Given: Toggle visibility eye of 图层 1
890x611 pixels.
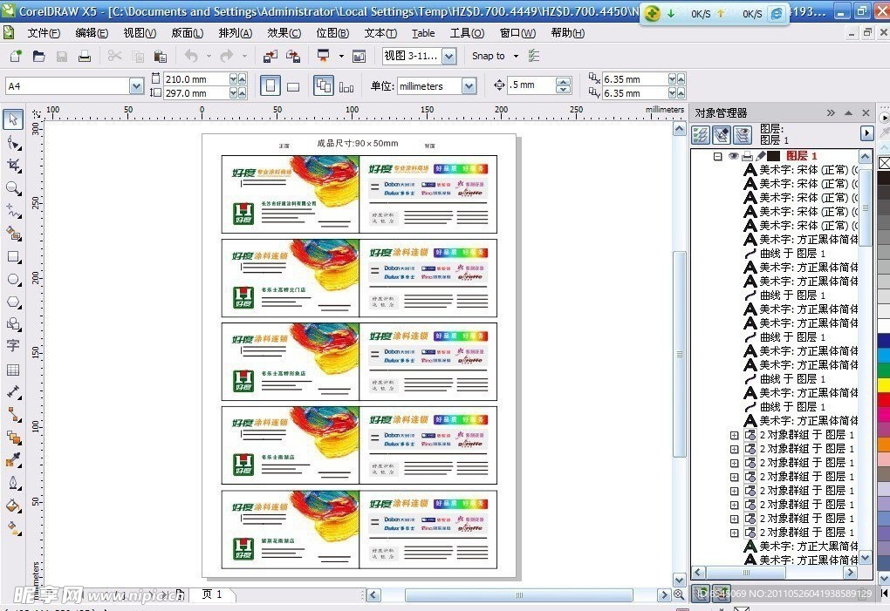Looking at the screenshot, I should coord(733,156).
